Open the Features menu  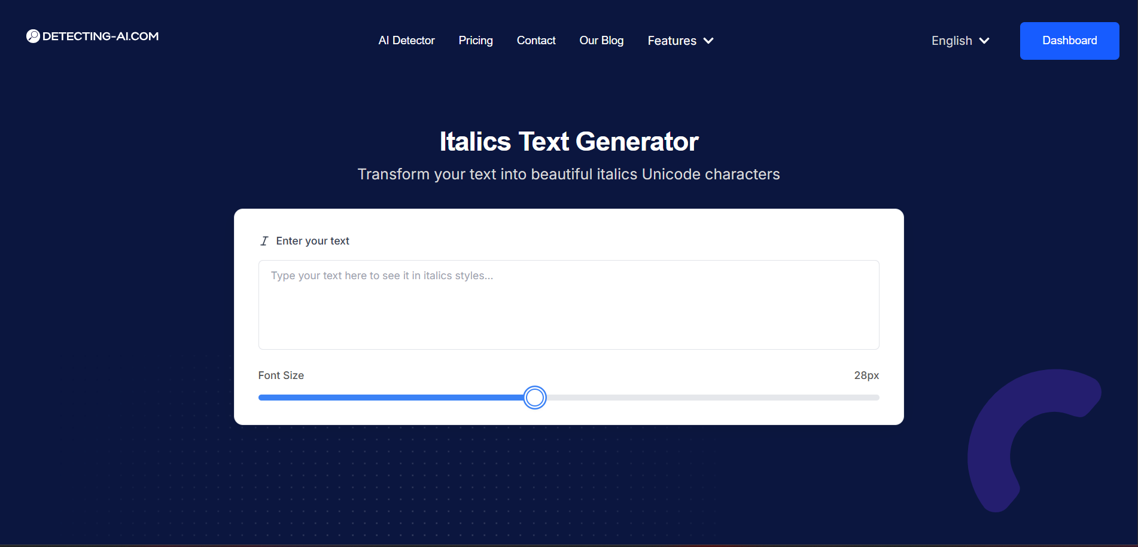(672, 41)
